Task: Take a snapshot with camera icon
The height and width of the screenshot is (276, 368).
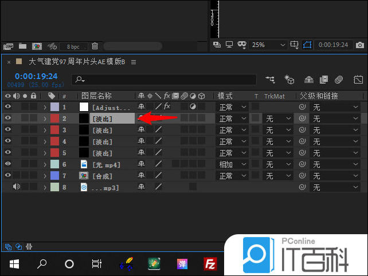Action: (360, 45)
